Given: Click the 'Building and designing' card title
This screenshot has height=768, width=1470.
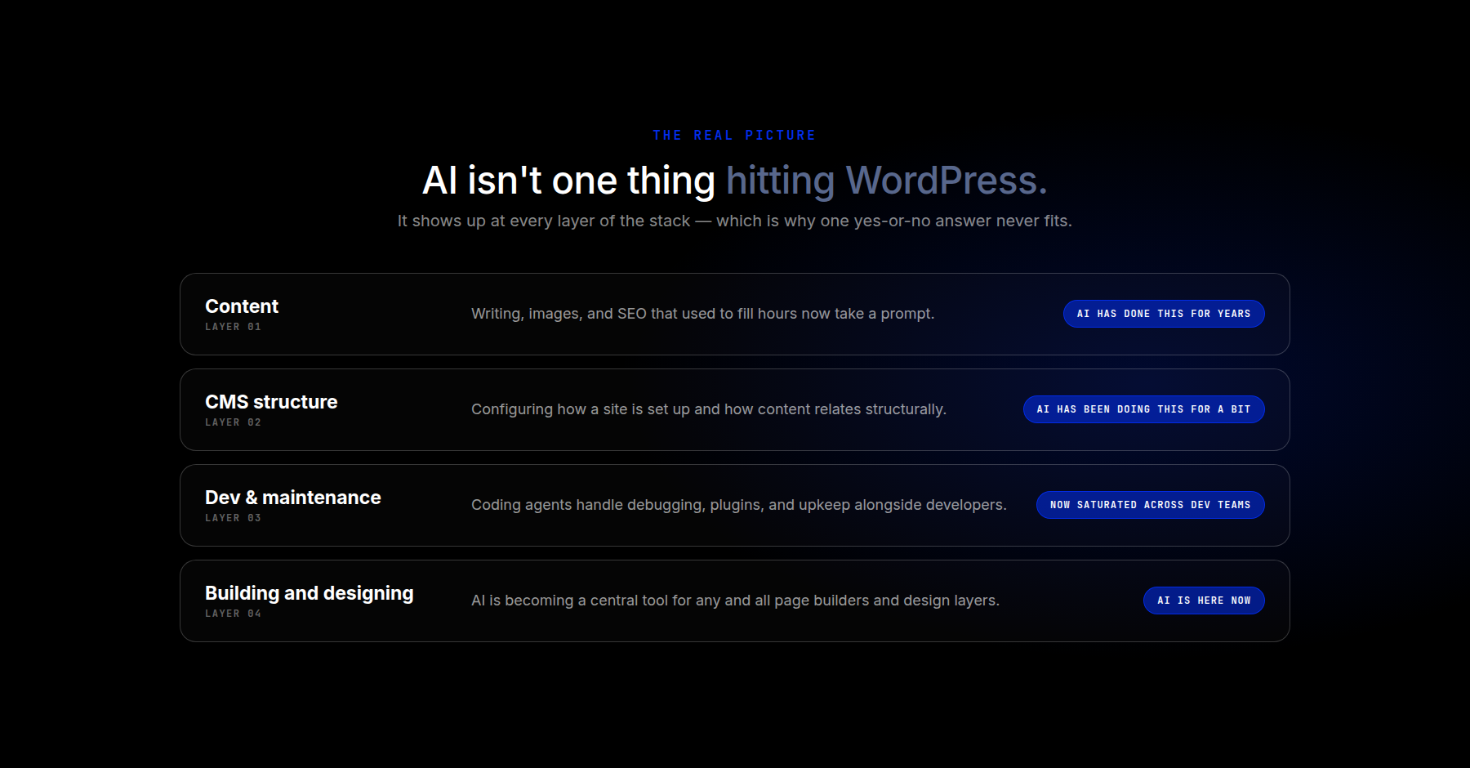Looking at the screenshot, I should [x=310, y=593].
